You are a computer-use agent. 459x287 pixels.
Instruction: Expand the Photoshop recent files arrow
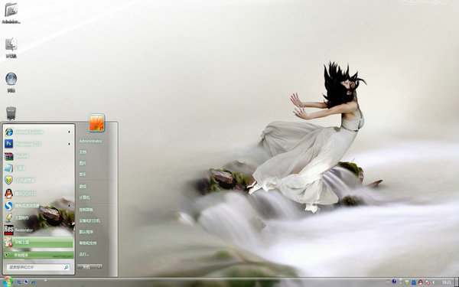70,144
